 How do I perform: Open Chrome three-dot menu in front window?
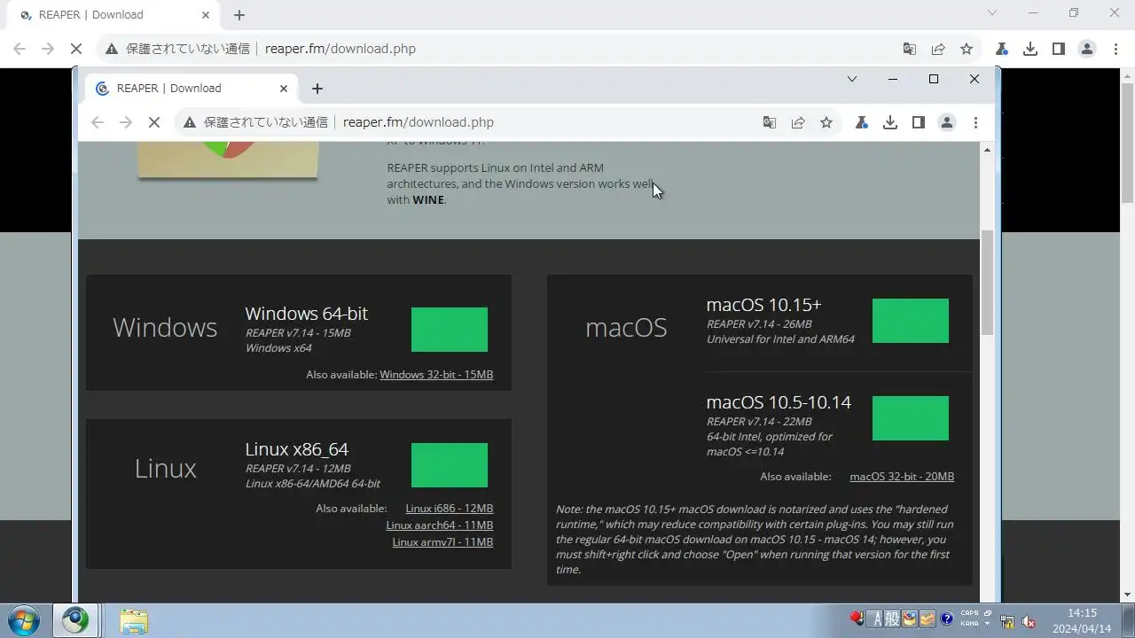click(x=975, y=122)
